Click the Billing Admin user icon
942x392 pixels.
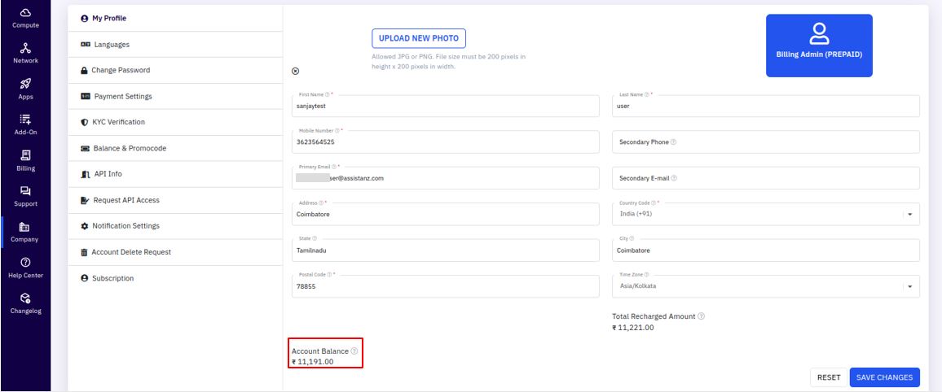(819, 33)
